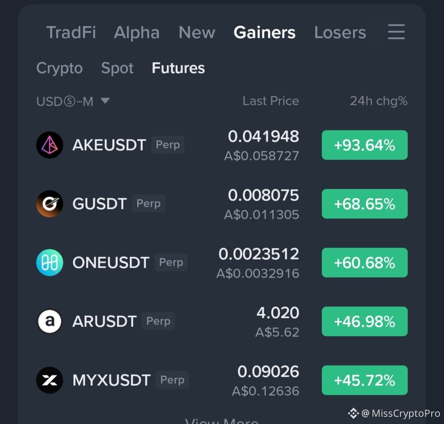
Task: Switch to the TradFi tab
Action: (x=71, y=32)
